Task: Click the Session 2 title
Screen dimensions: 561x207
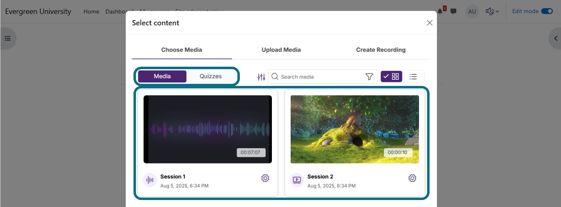Action: [x=320, y=177]
